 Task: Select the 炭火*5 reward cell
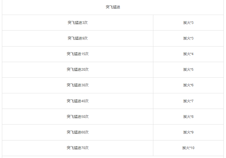click(188, 70)
